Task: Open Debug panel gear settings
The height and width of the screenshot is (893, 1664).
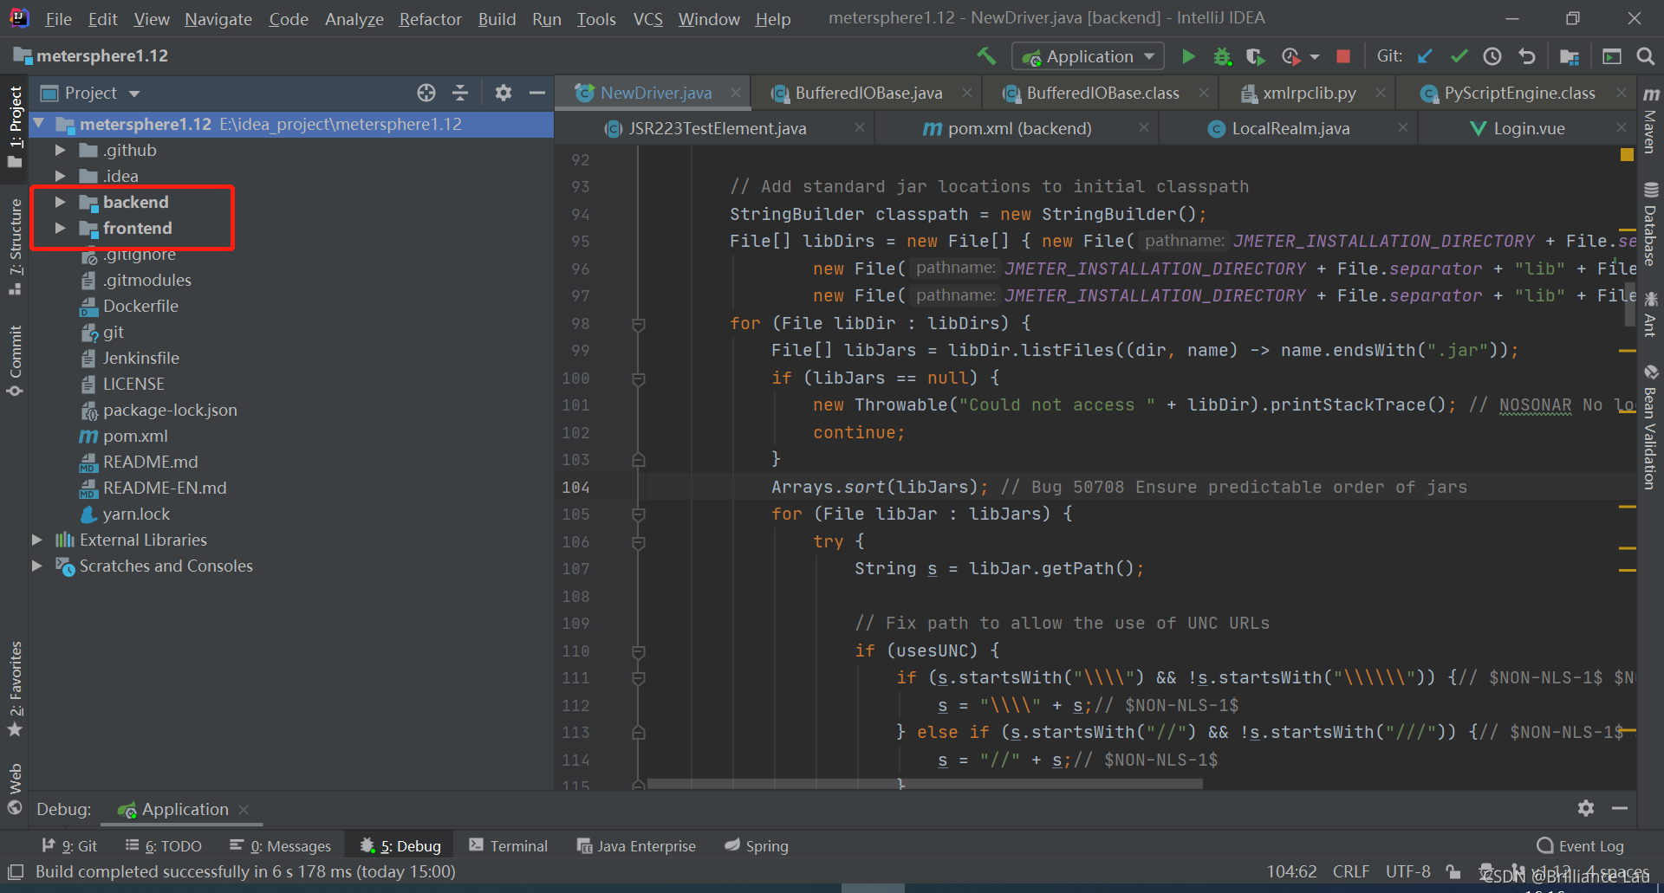Action: tap(1586, 808)
